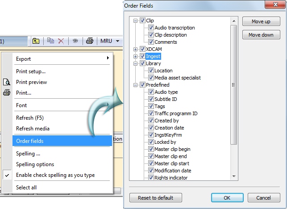Image resolution: width=287 pixels, height=209 pixels.
Task: Uncheck the Clip checkbox
Action: pos(142,21)
